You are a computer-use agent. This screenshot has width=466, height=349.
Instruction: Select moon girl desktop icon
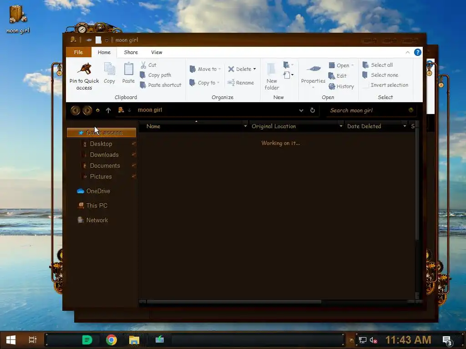click(18, 19)
